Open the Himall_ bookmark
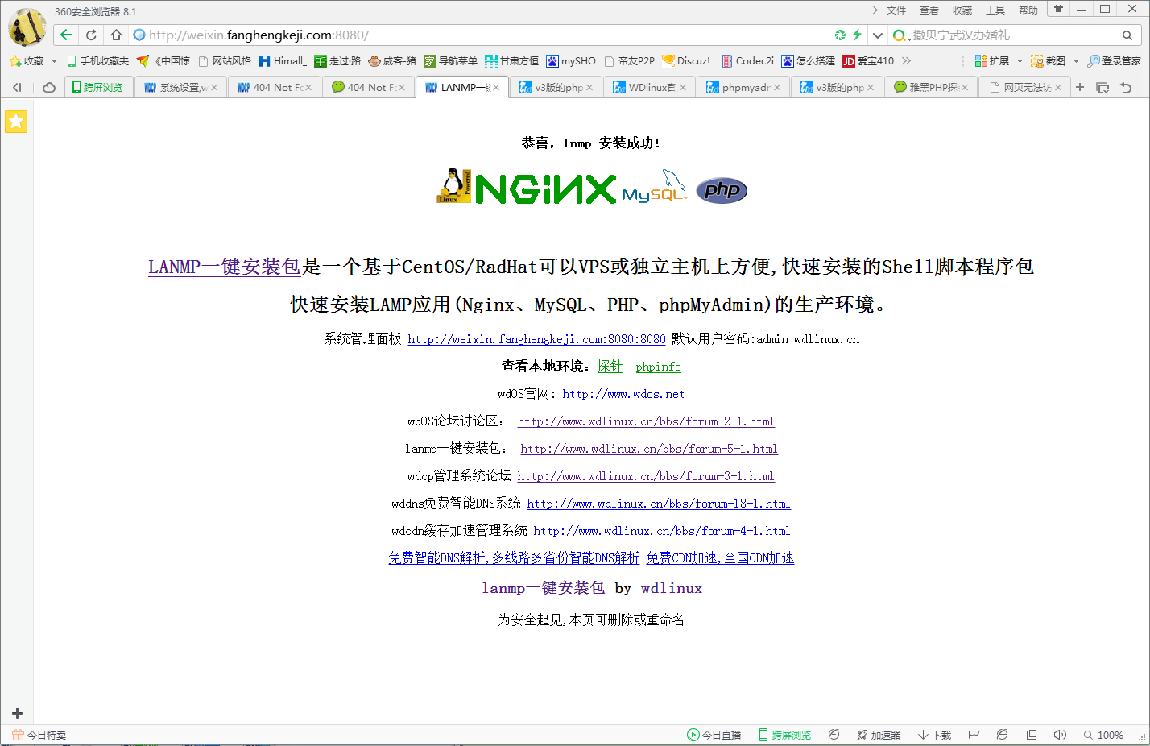 [282, 60]
